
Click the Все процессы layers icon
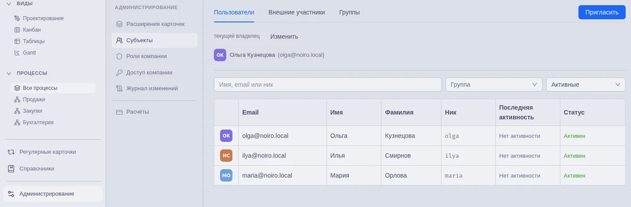(x=17, y=88)
